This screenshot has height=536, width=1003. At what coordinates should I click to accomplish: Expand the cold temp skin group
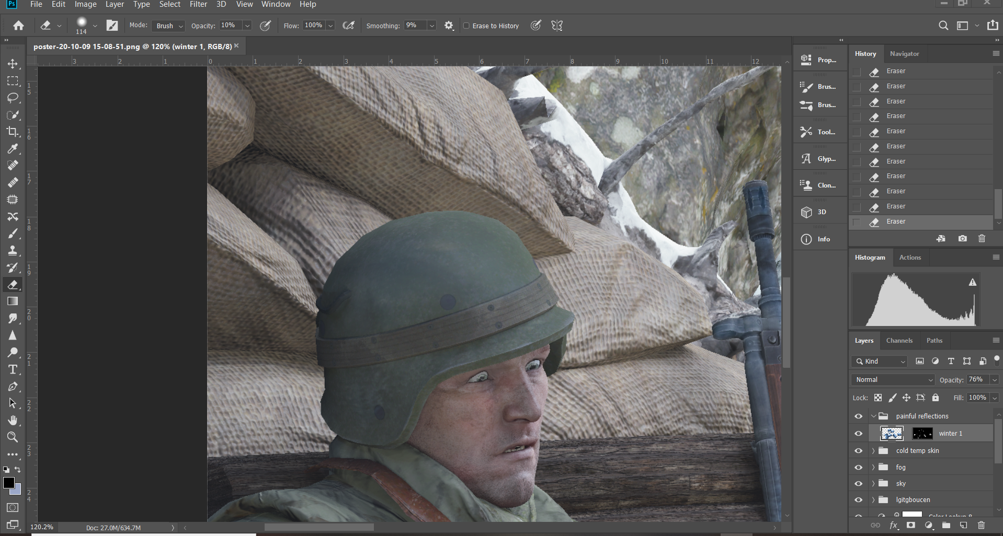click(873, 450)
